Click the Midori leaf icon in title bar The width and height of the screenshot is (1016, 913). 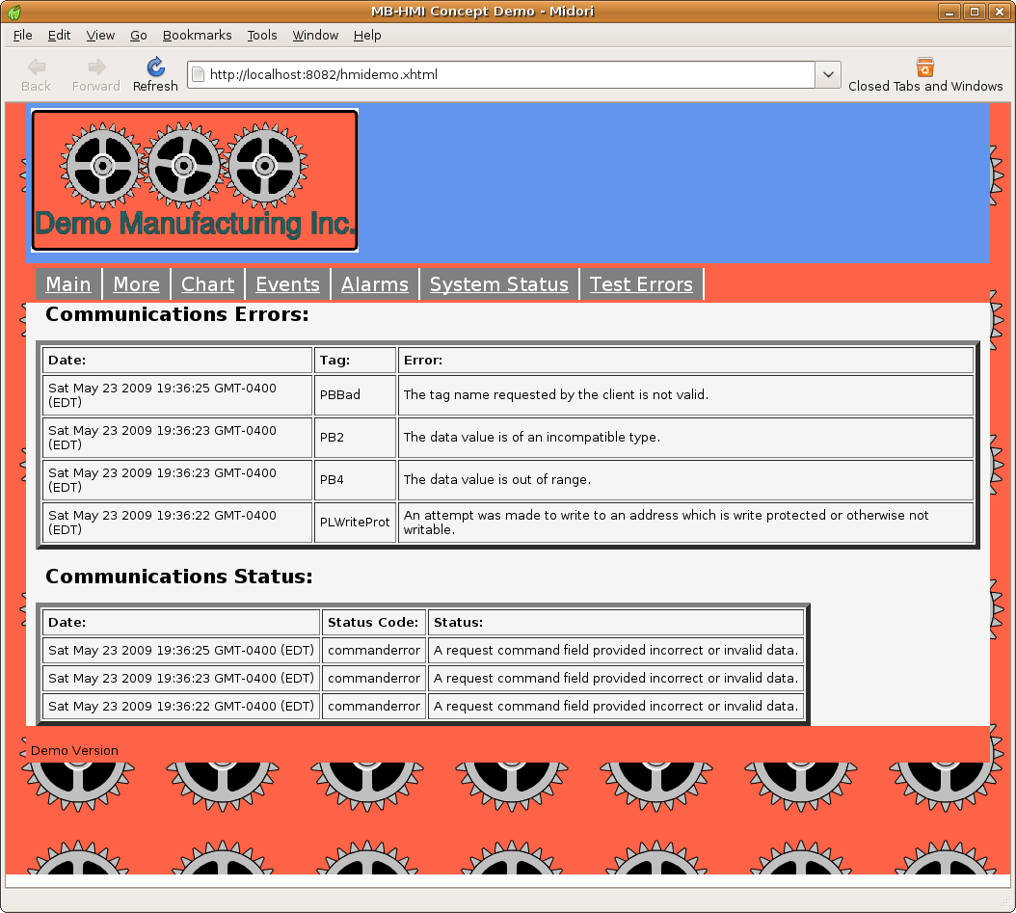pos(13,12)
